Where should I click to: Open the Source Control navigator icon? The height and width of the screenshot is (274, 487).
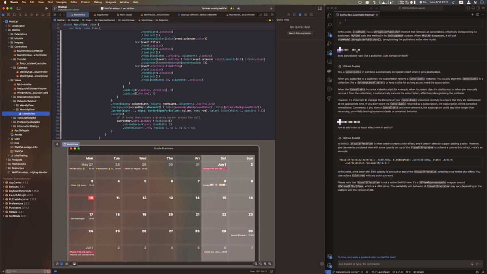click(x=9, y=15)
